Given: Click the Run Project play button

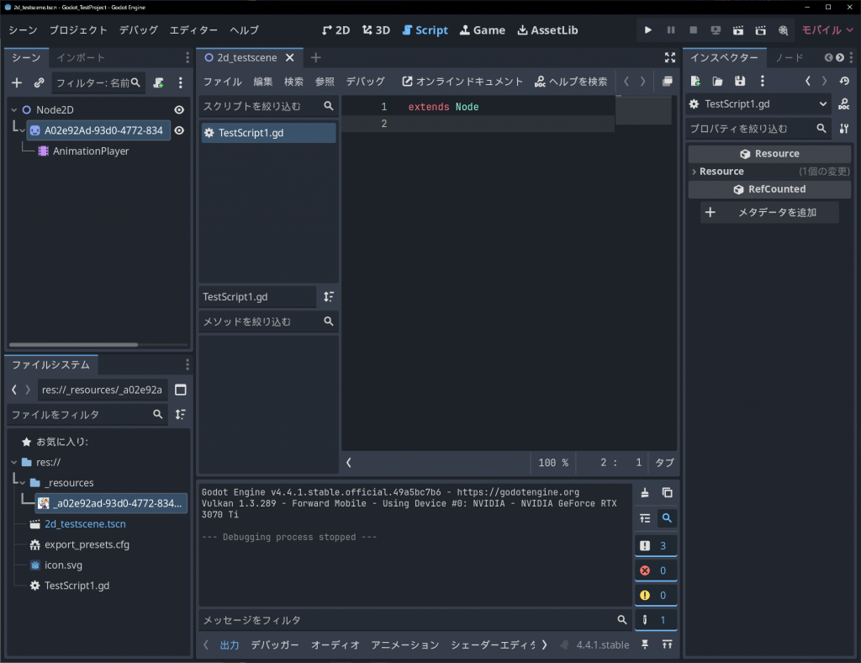Looking at the screenshot, I should coord(648,30).
